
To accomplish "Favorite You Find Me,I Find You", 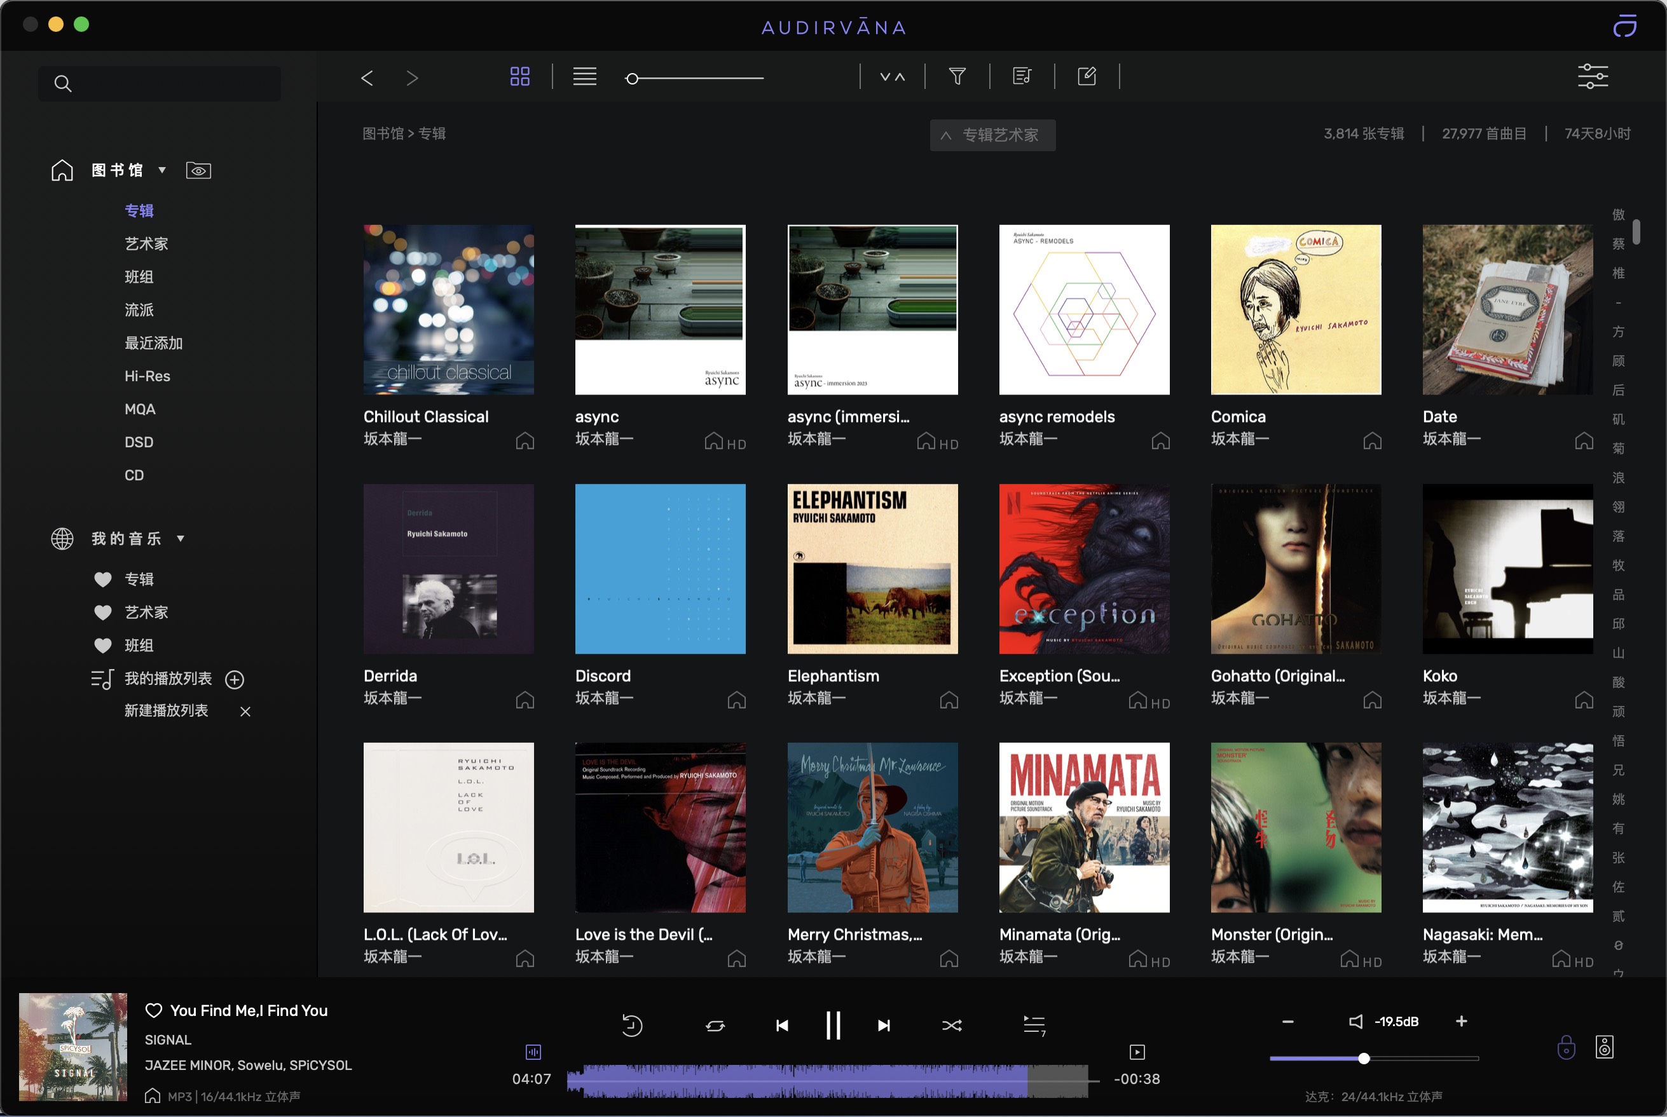I will (x=153, y=1010).
